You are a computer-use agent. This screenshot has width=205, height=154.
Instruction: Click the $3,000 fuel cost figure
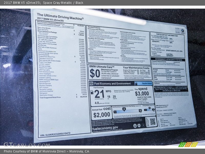[x=142, y=94]
